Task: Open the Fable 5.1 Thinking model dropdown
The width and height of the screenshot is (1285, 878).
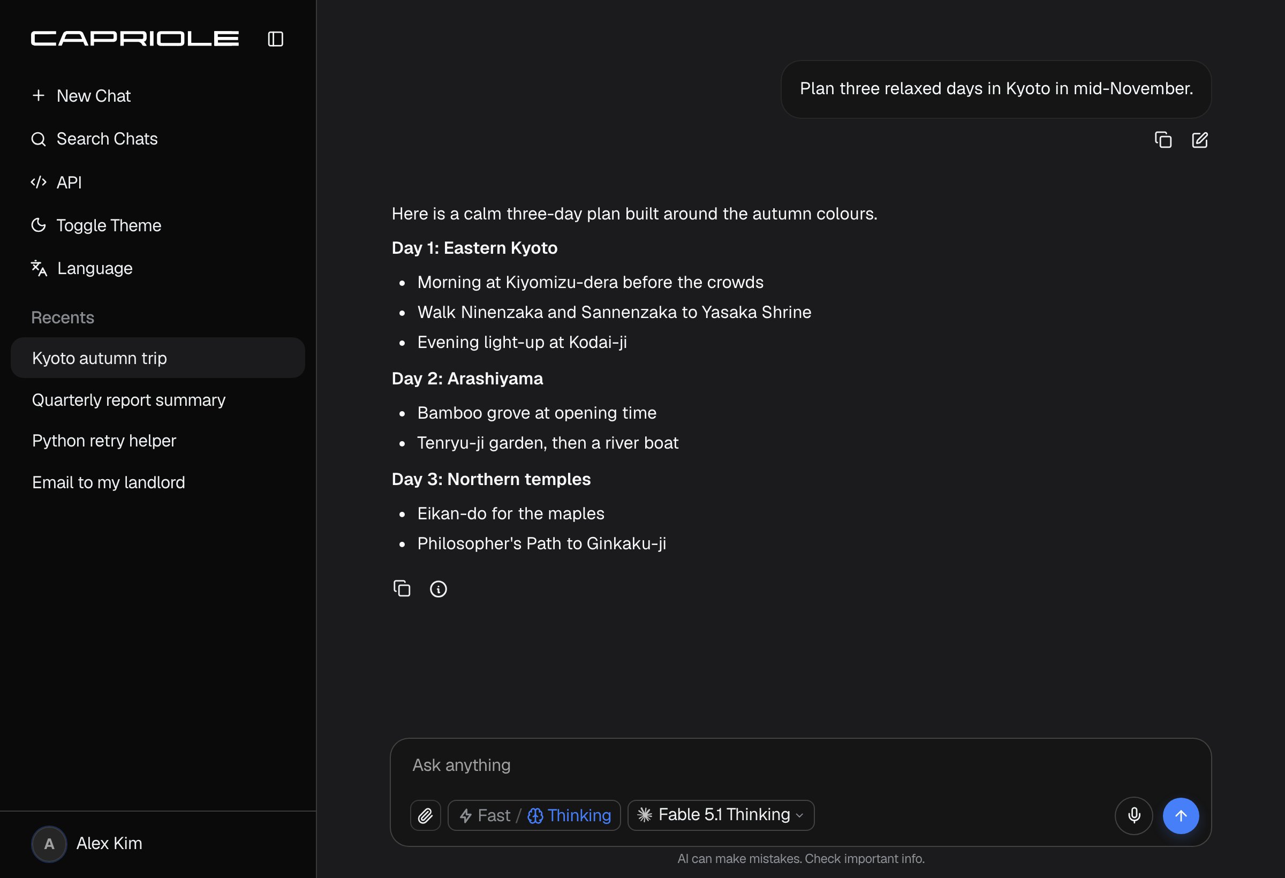Action: click(721, 815)
